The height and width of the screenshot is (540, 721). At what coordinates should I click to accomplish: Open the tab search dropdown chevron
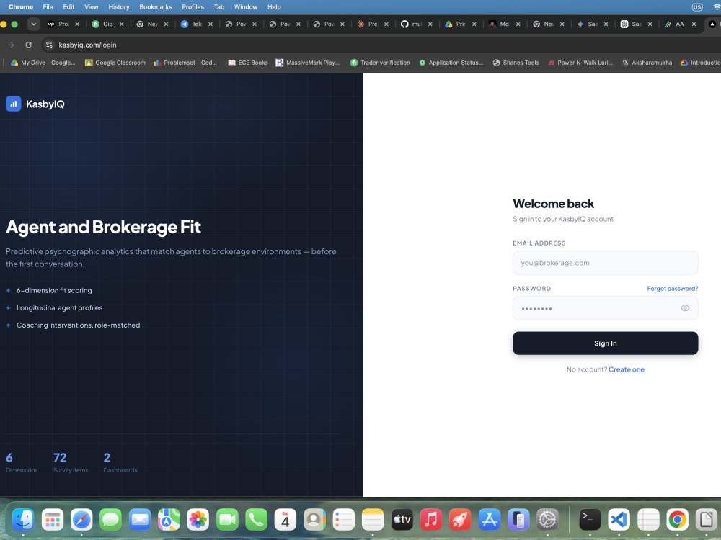coord(34,24)
